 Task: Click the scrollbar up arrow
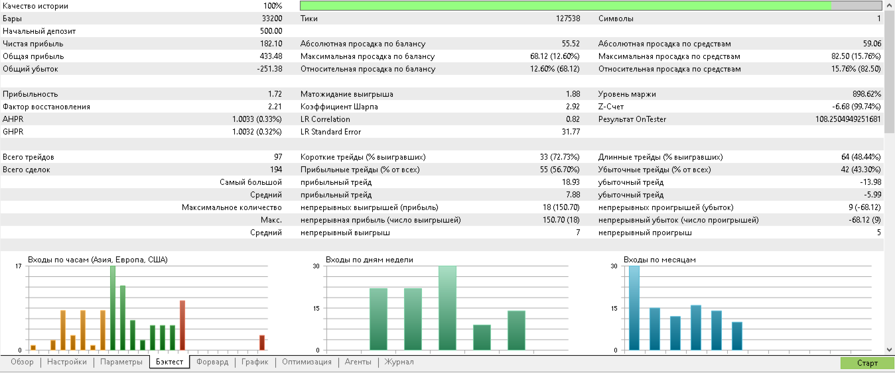tap(889, 5)
